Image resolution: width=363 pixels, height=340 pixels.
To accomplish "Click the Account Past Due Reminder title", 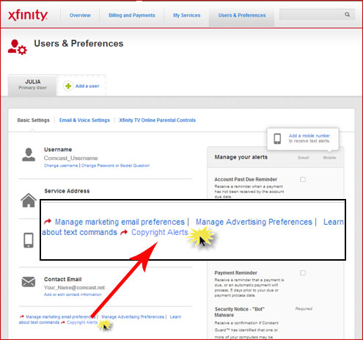I will pos(246,179).
